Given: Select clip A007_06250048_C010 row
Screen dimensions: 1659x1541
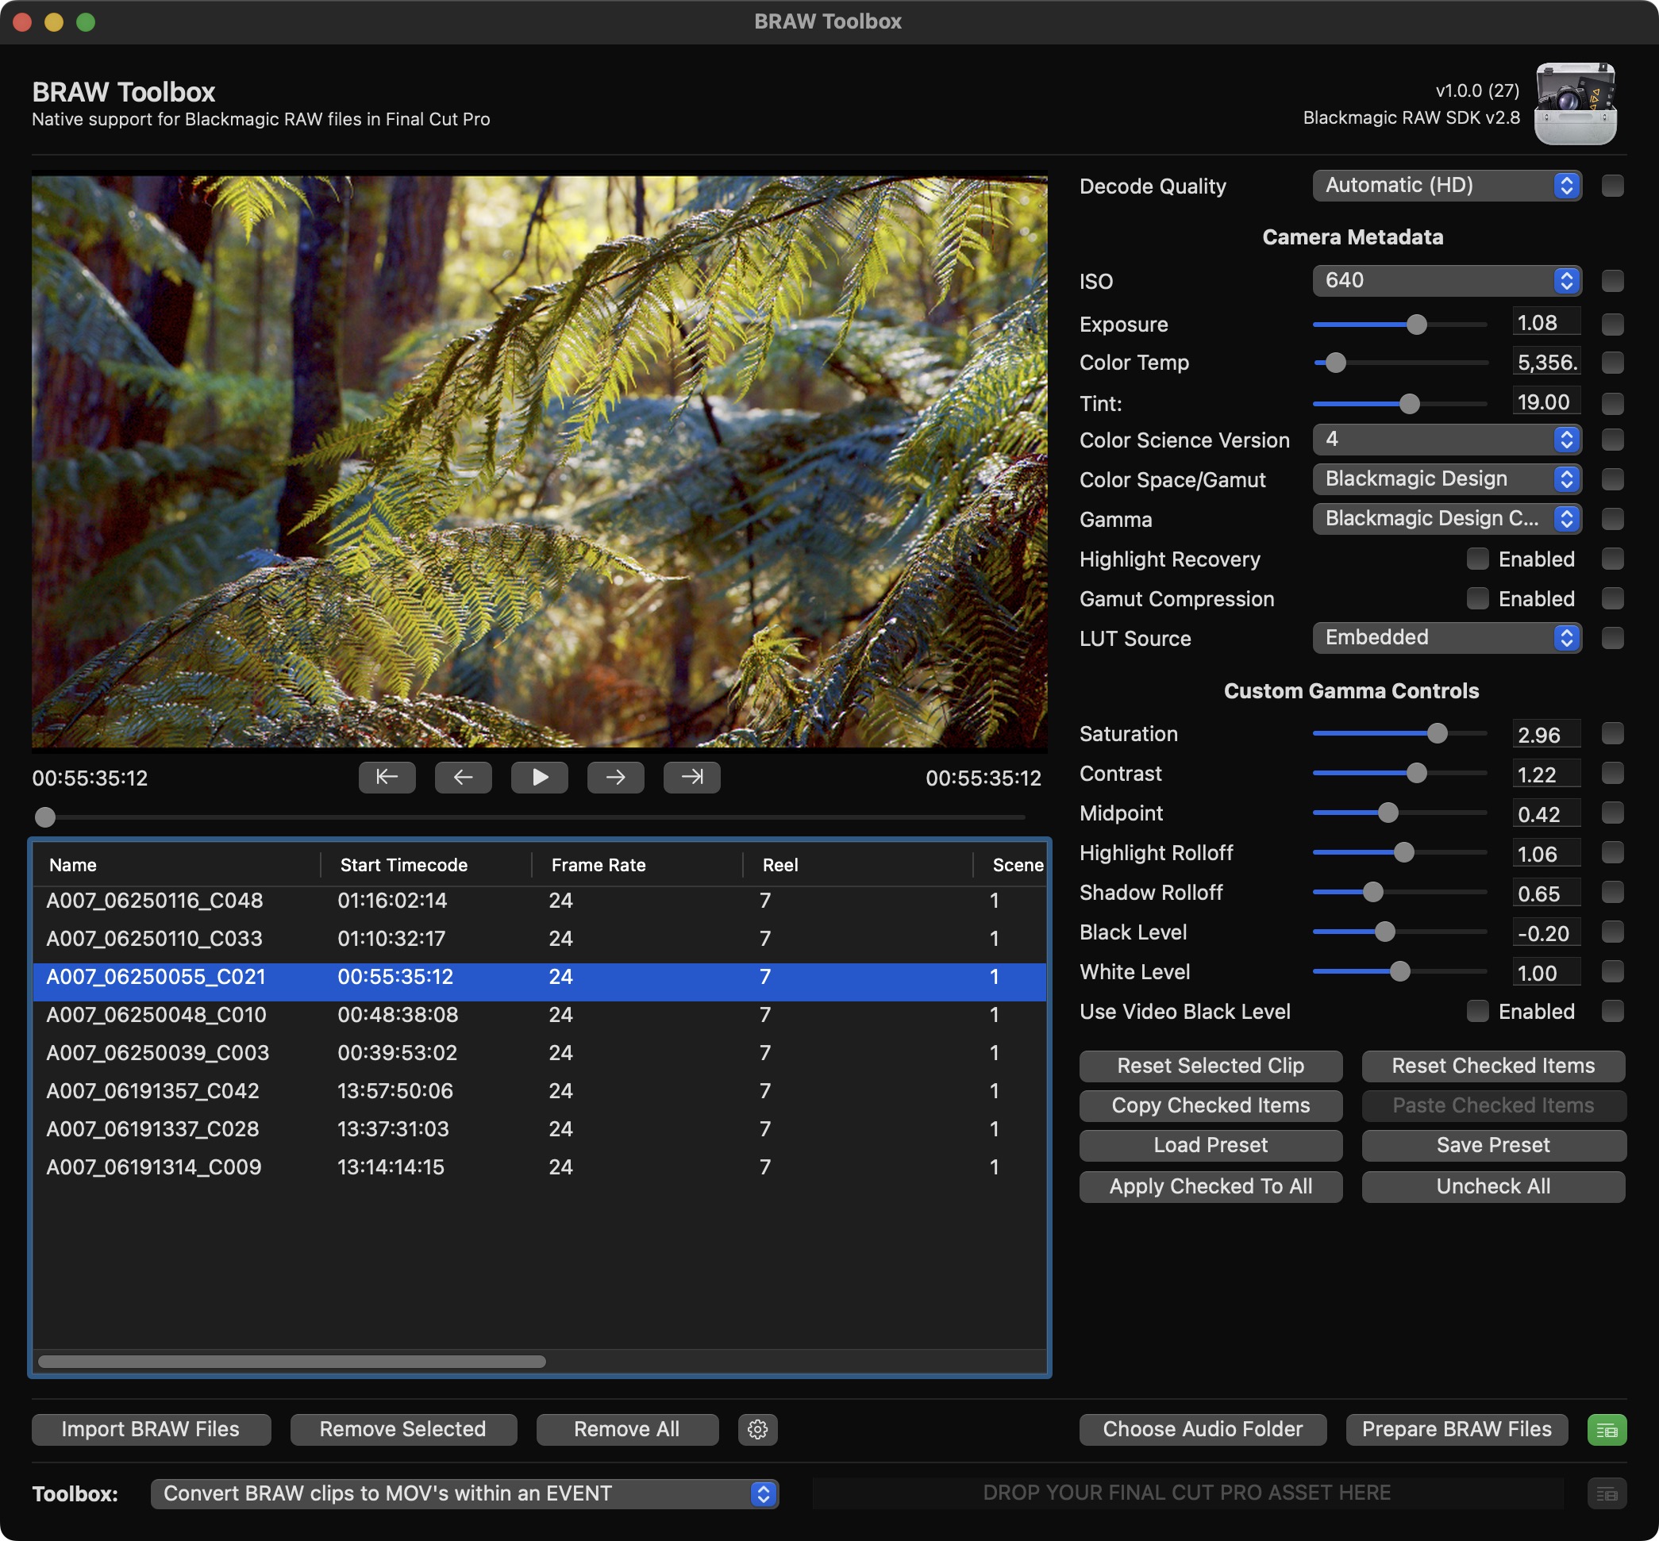Looking at the screenshot, I should 540,1015.
